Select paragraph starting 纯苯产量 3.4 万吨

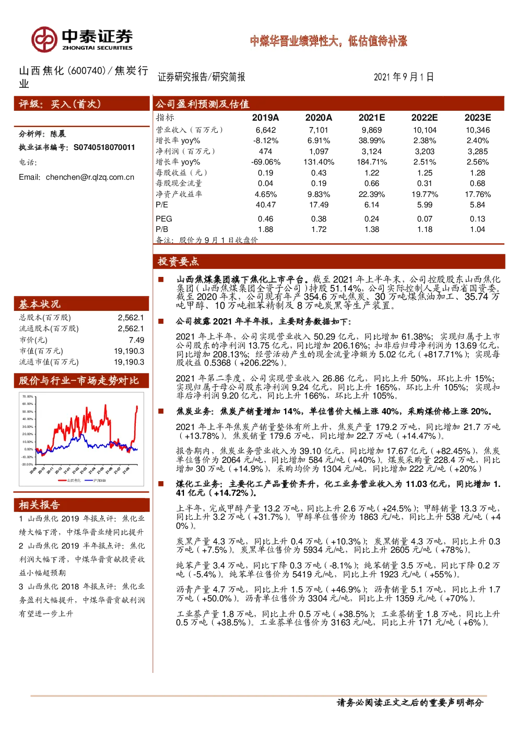[338, 570]
